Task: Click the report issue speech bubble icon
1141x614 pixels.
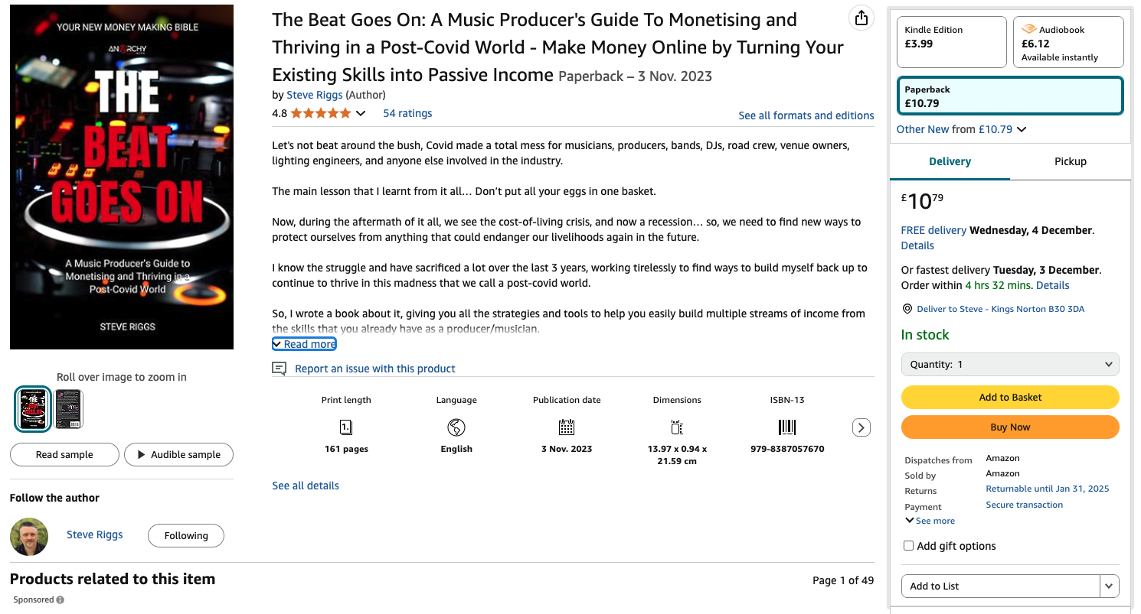Action: 279,369
